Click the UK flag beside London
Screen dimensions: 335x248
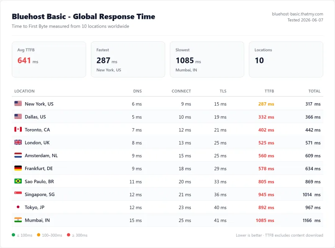(18, 142)
